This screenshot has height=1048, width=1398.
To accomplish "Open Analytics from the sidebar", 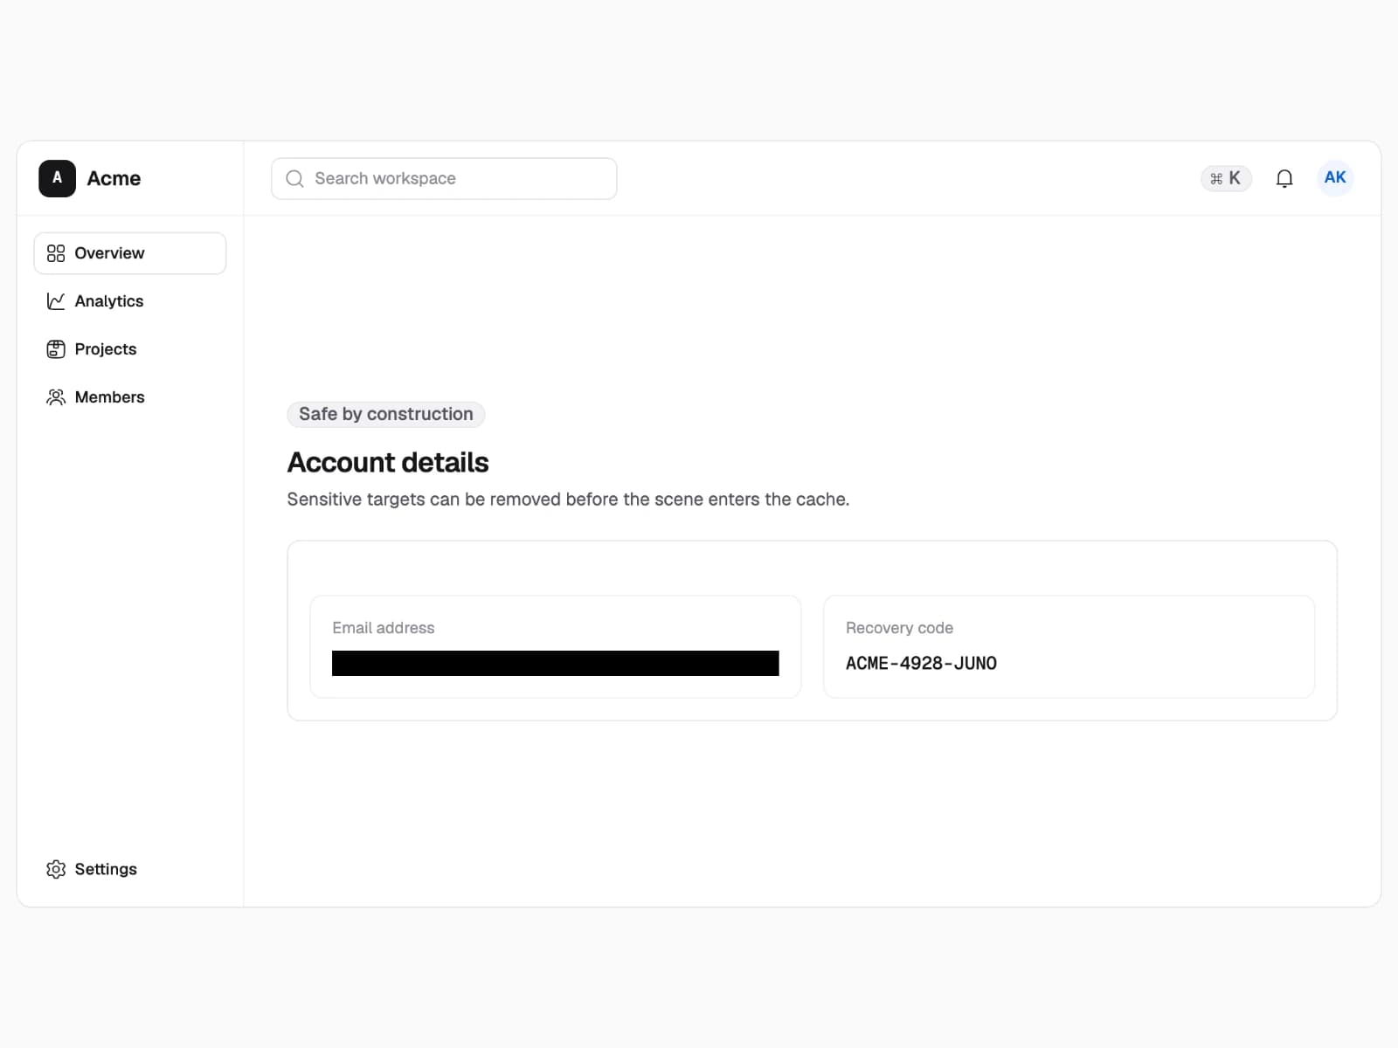I will point(130,301).
